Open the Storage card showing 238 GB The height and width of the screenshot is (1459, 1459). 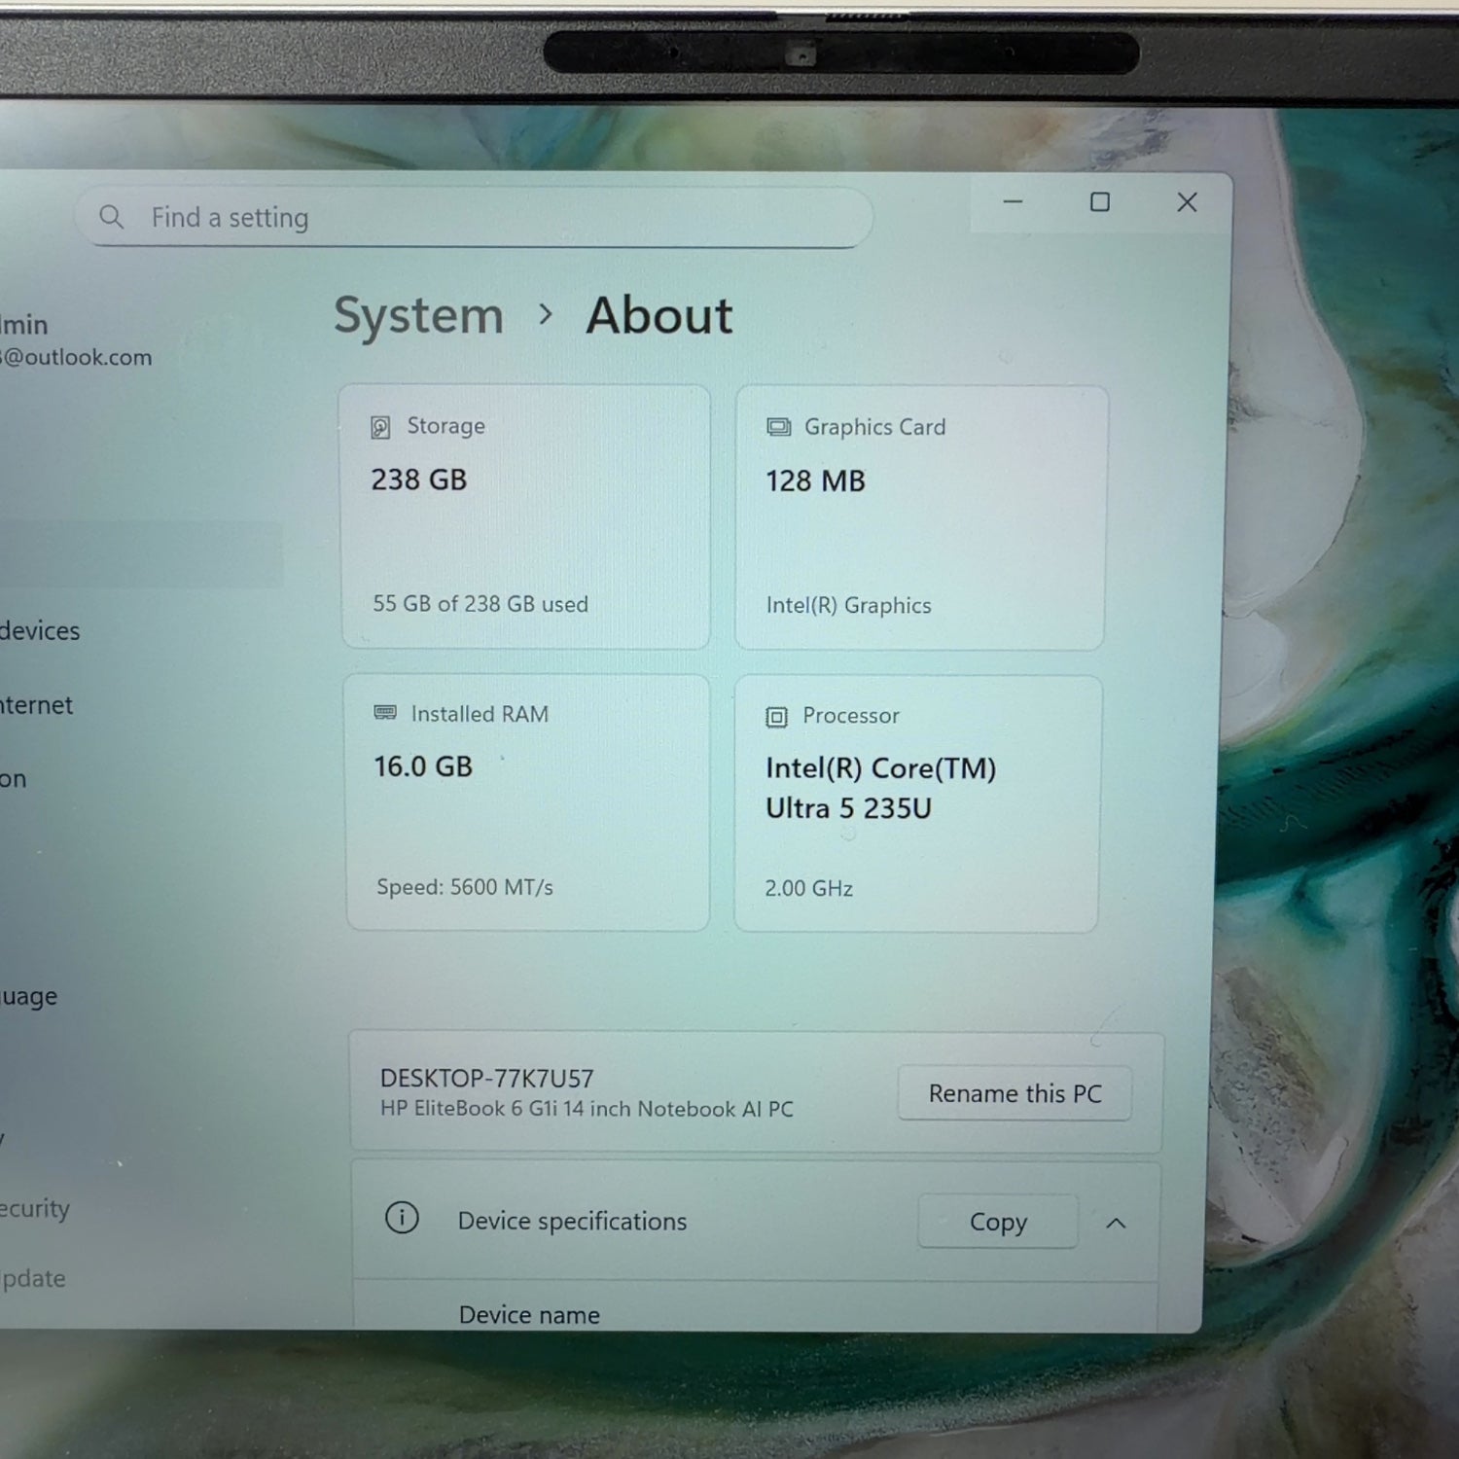525,516
